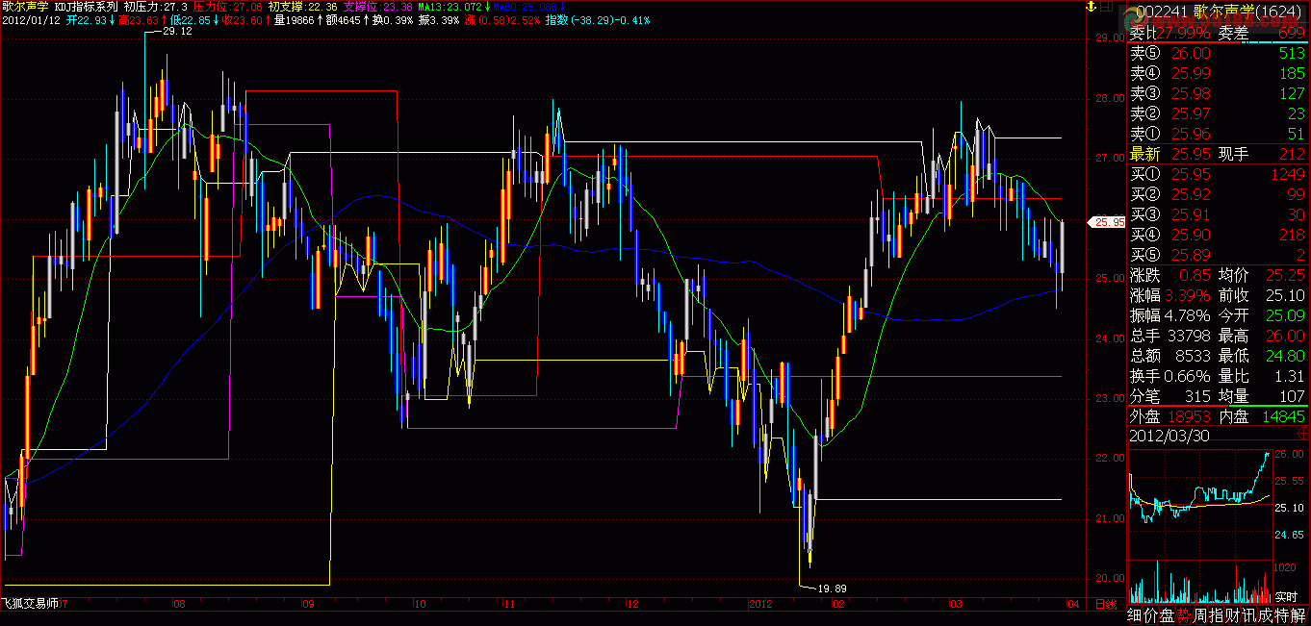Click the 2012/03/30 date label
1311x626 pixels.
click(x=1170, y=436)
